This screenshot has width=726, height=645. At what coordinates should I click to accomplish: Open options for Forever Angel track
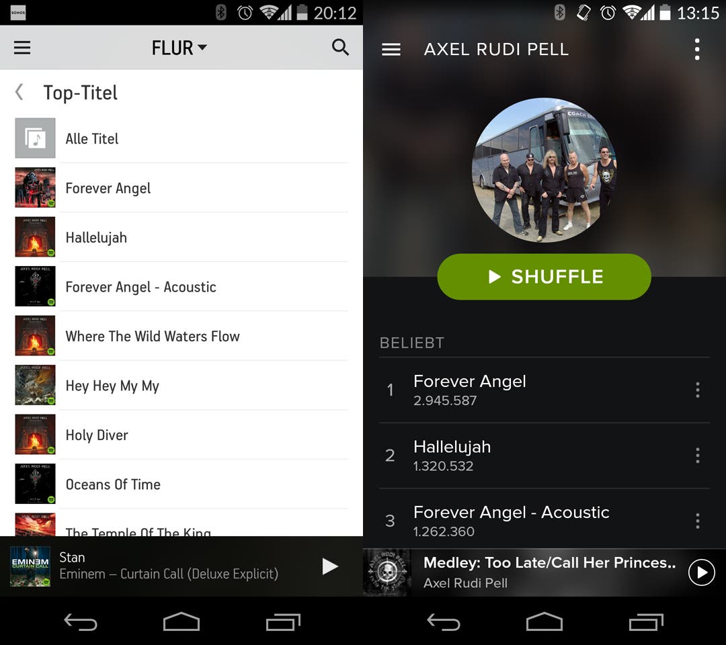click(697, 390)
